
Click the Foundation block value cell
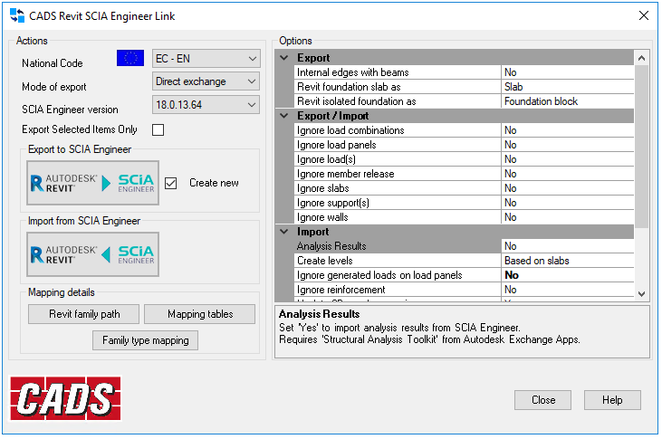coord(568,101)
